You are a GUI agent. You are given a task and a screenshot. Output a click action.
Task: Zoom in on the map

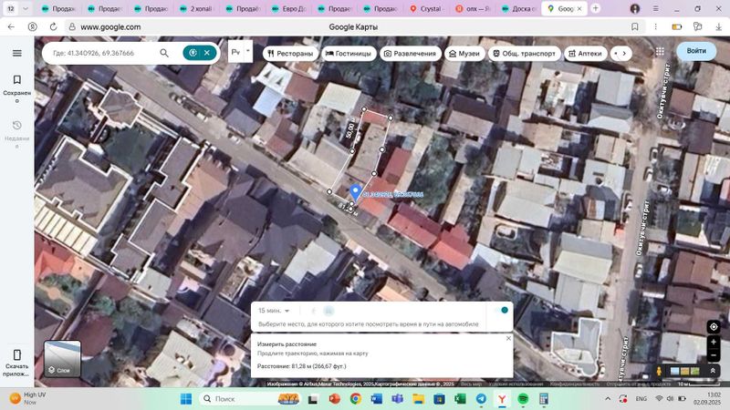click(x=714, y=343)
